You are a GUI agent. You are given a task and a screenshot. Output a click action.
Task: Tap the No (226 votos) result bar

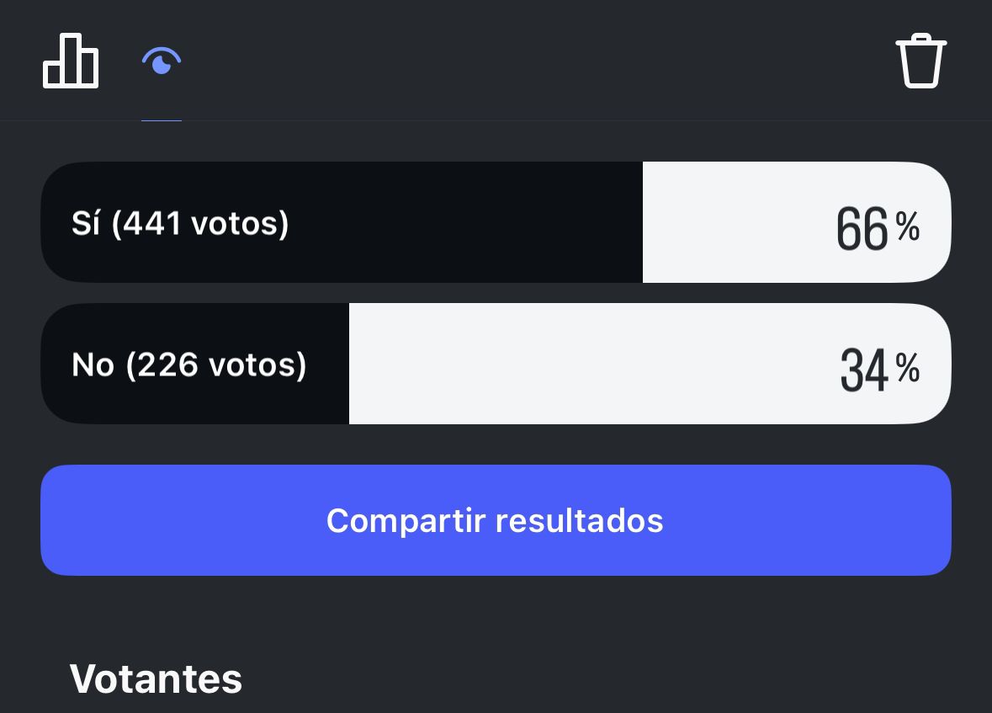[496, 364]
